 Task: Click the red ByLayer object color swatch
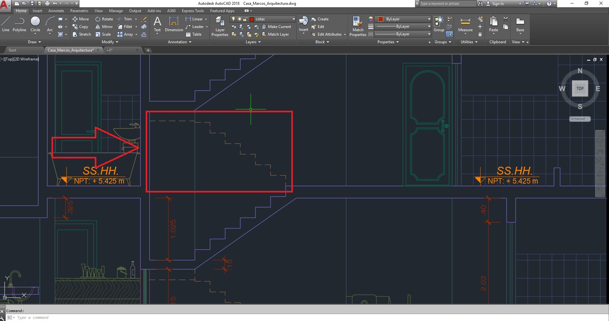point(380,19)
